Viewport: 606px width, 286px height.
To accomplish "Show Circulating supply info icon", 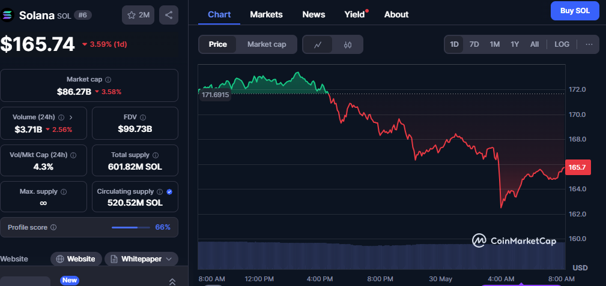I will (x=160, y=191).
